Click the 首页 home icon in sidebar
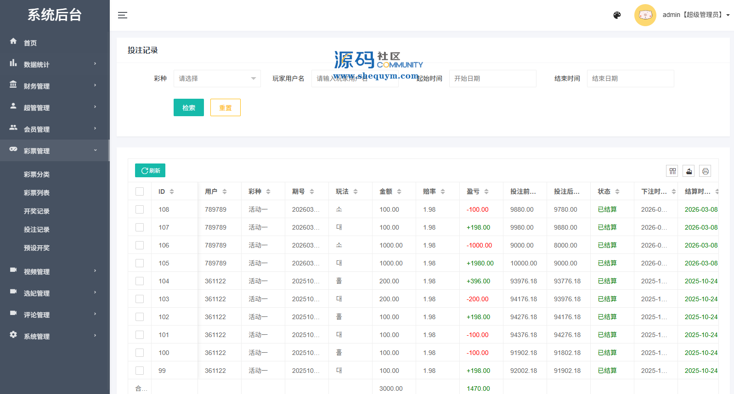Viewport: 734px width, 394px height. pyautogui.click(x=13, y=41)
